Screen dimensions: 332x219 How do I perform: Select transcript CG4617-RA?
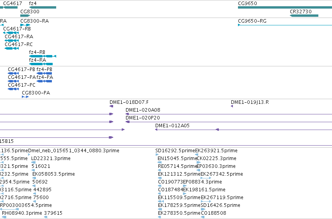point(12,41)
